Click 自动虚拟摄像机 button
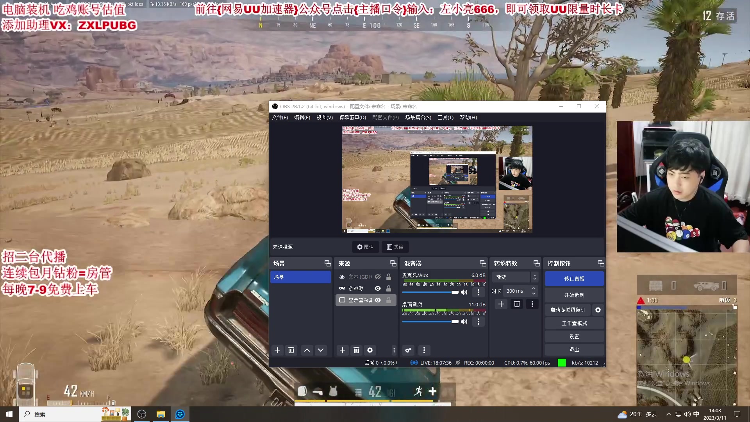The height and width of the screenshot is (422, 750). click(568, 310)
